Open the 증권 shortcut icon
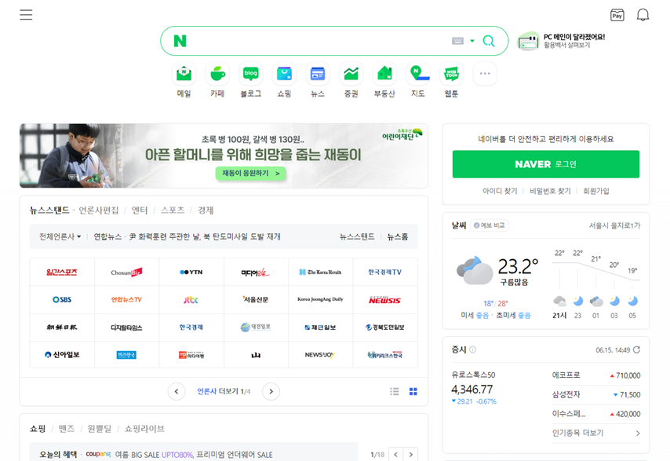 coord(351,74)
